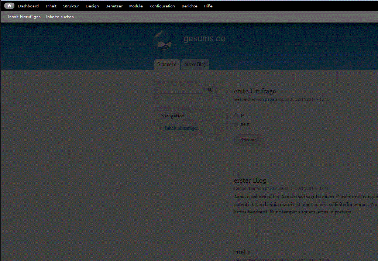Viewport: 378px width, 261px height.
Task: Focus the site search text field
Action: click(182, 90)
